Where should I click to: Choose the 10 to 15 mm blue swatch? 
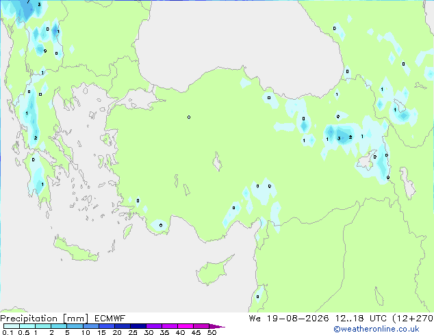coord(91,326)
